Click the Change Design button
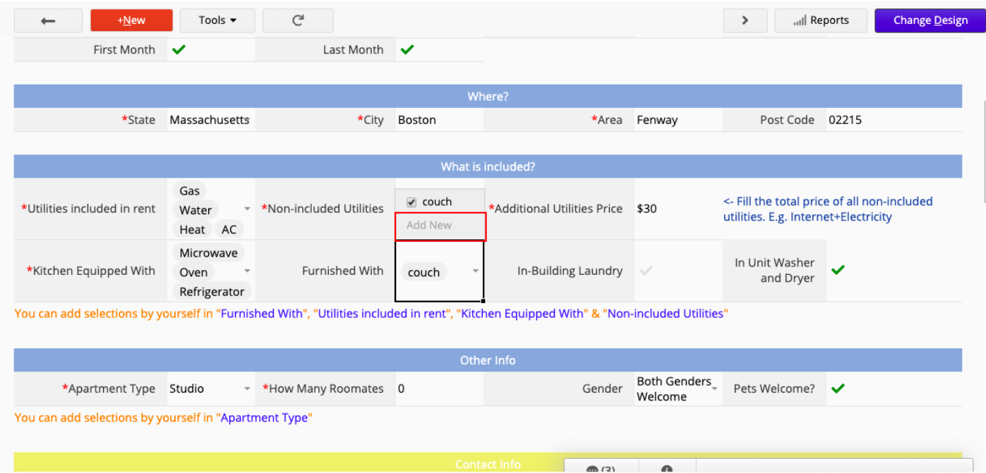986x473 pixels. pos(930,20)
